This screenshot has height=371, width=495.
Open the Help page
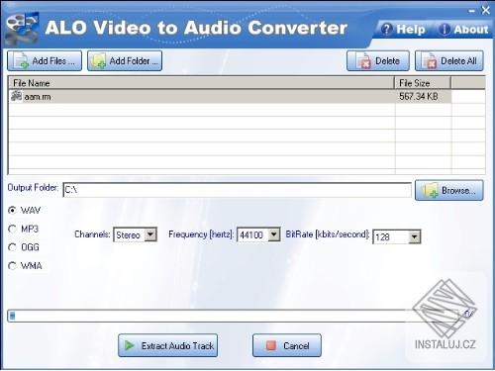click(403, 30)
